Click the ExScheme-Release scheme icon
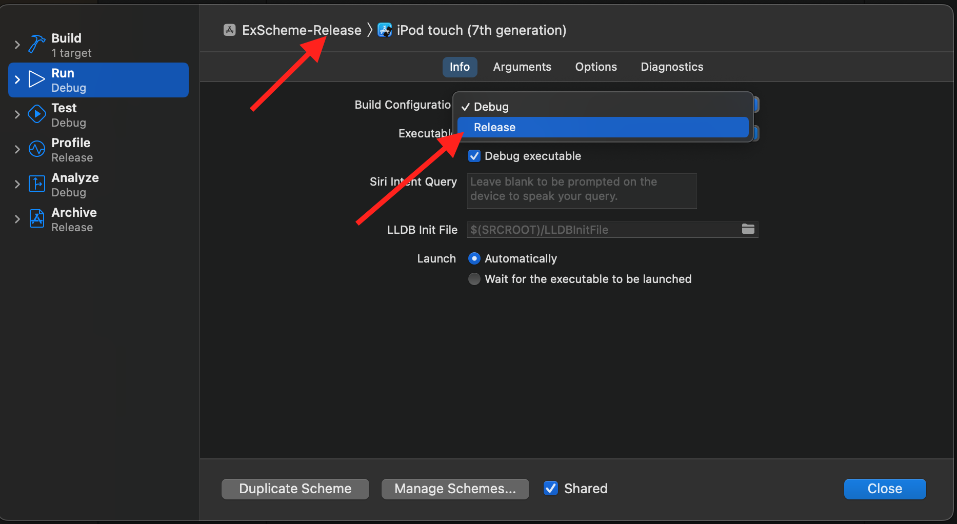Screen dimensions: 957x524 (230, 30)
